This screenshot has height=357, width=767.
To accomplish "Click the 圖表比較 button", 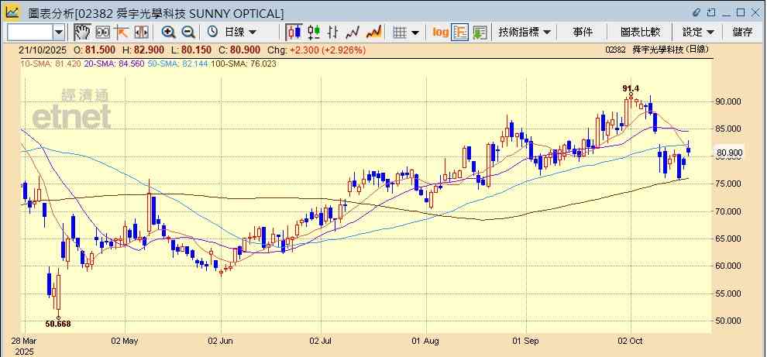I will (x=640, y=32).
